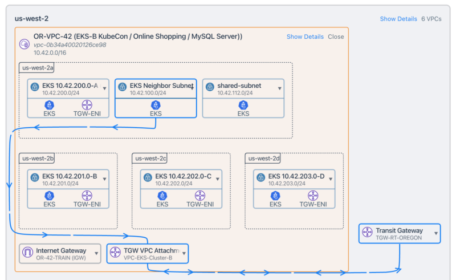This screenshot has height=280, width=456.
Task: Click the lock icon of shared-subnet
Action: (x=210, y=87)
